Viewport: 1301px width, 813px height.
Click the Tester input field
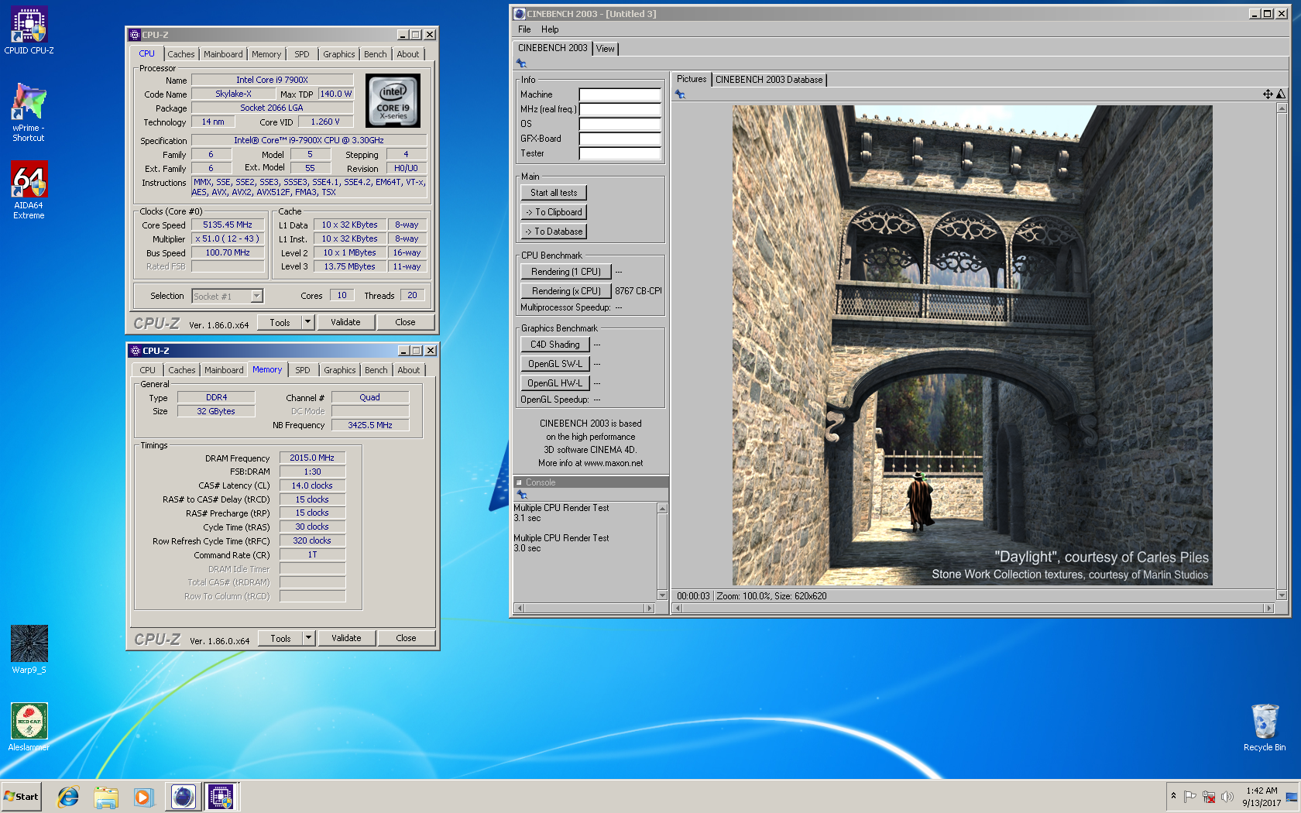pyautogui.click(x=620, y=153)
